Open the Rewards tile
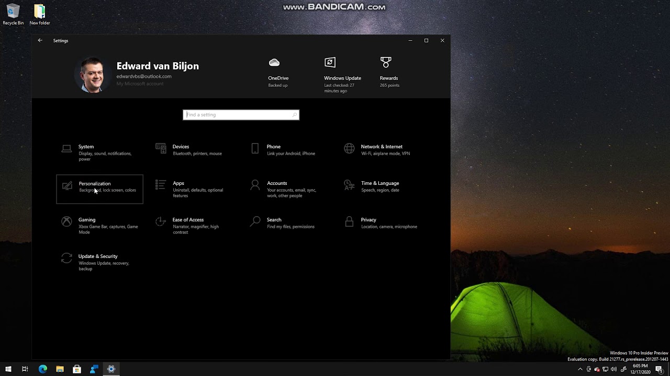 click(389, 73)
